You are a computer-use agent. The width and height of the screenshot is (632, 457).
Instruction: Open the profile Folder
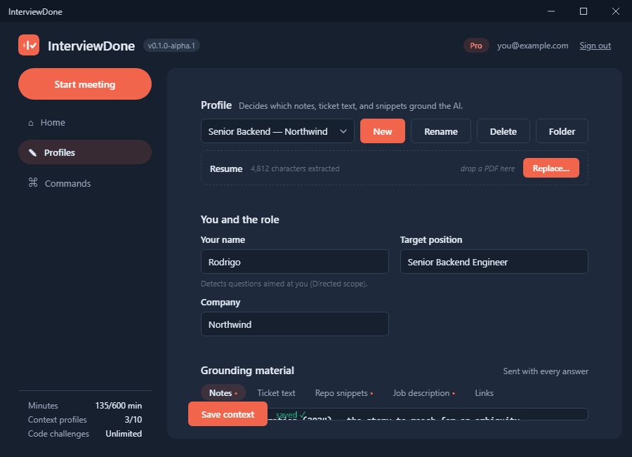tap(562, 131)
